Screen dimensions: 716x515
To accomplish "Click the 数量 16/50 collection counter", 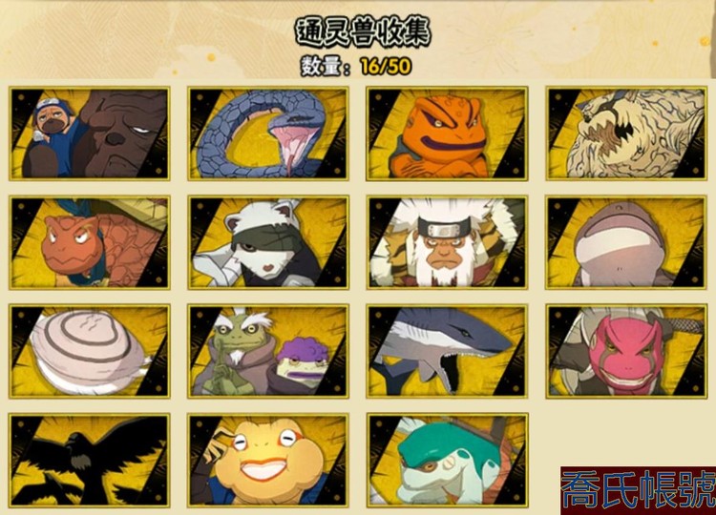I will (356, 67).
